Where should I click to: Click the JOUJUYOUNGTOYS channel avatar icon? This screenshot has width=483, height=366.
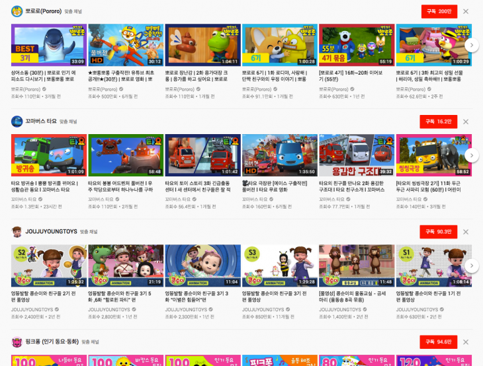click(17, 231)
